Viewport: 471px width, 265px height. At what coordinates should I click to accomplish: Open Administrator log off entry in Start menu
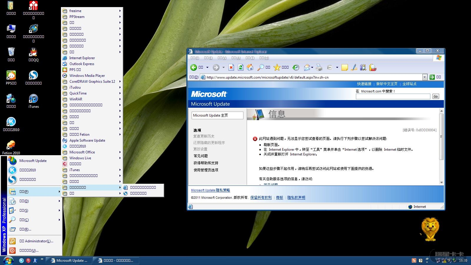(x=34, y=241)
